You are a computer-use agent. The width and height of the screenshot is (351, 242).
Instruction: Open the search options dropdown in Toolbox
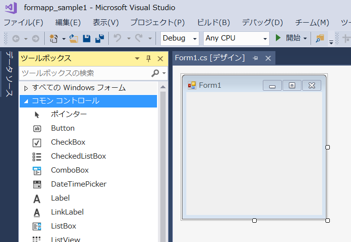click(x=164, y=73)
